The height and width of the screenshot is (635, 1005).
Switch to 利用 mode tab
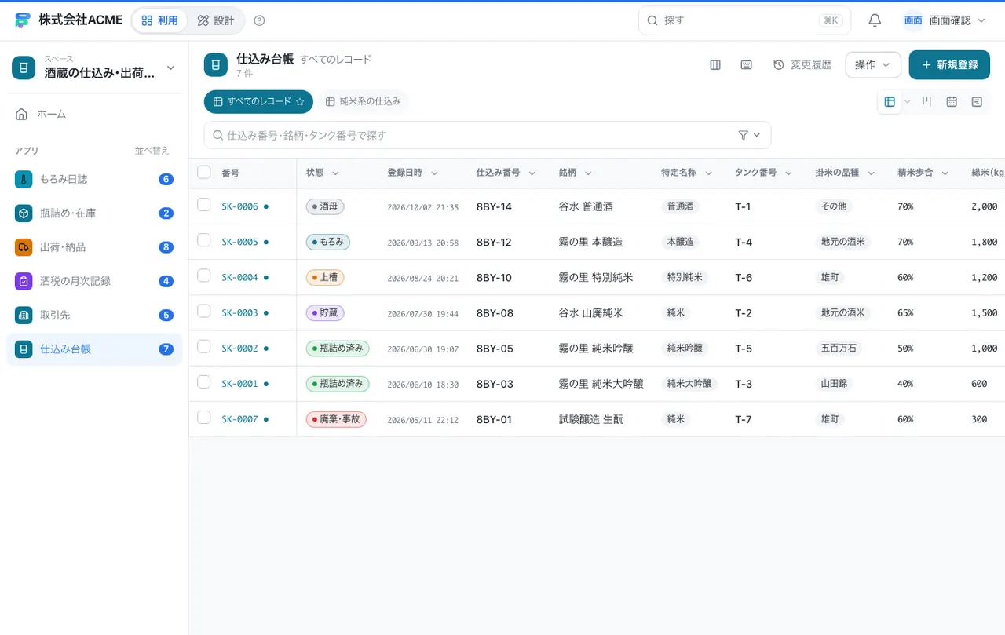pyautogui.click(x=160, y=20)
